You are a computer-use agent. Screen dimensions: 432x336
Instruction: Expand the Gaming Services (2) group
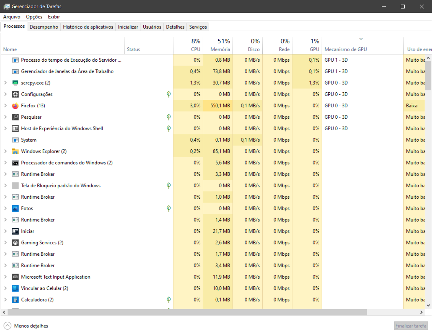pyautogui.click(x=5, y=243)
